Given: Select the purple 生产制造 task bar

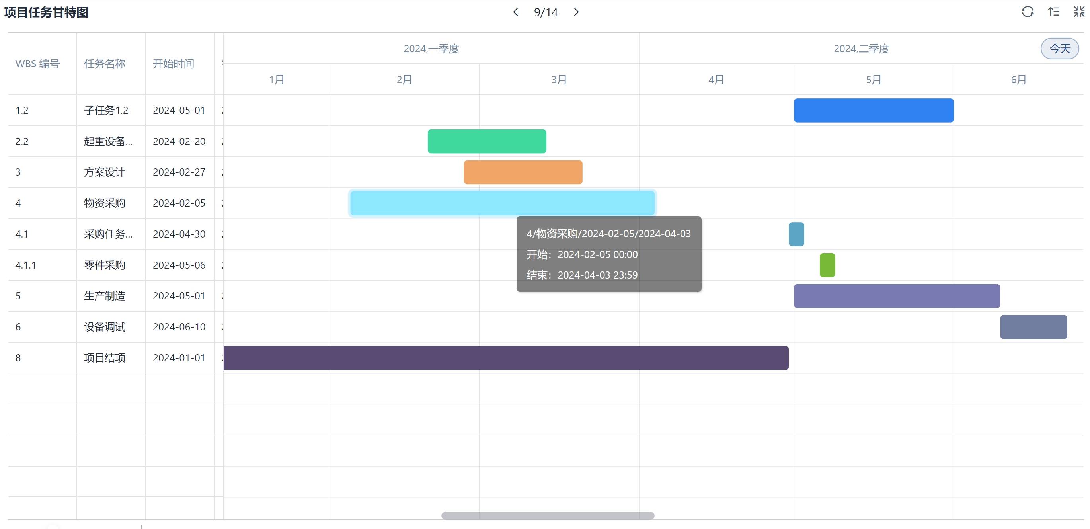Looking at the screenshot, I should coord(896,296).
